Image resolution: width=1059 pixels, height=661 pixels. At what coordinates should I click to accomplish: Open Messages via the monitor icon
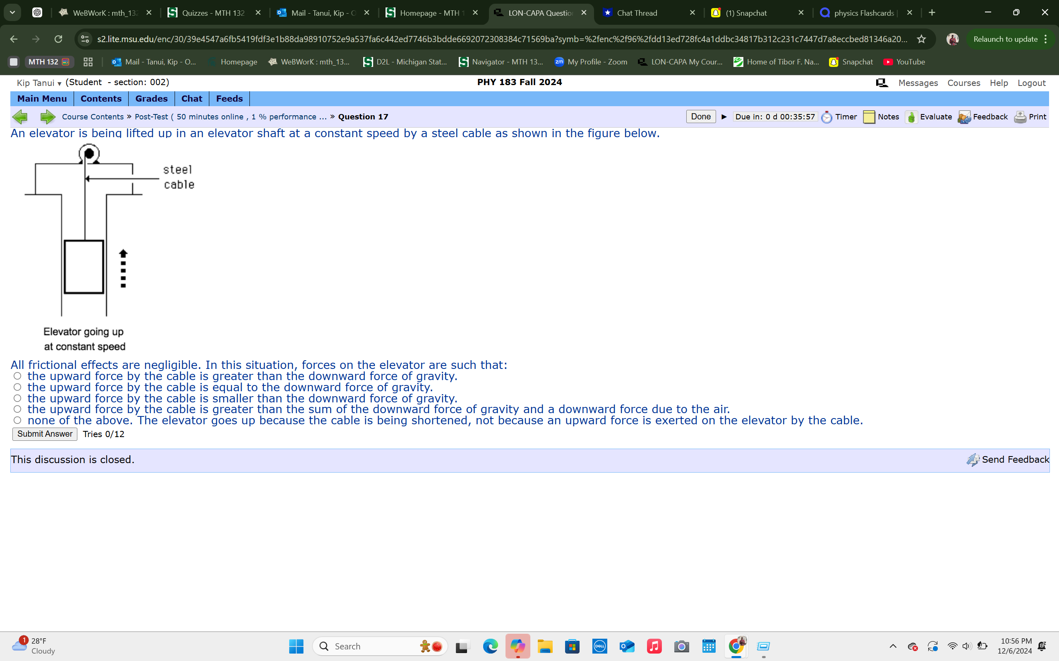coord(882,83)
